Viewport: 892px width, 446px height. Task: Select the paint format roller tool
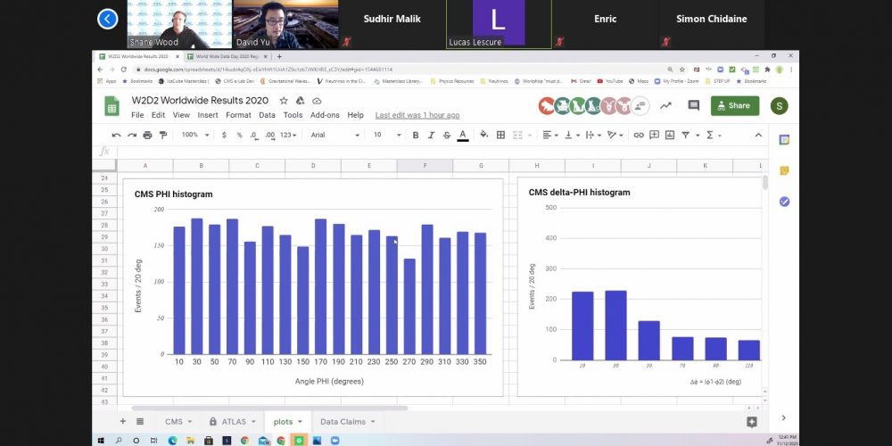pyautogui.click(x=162, y=135)
